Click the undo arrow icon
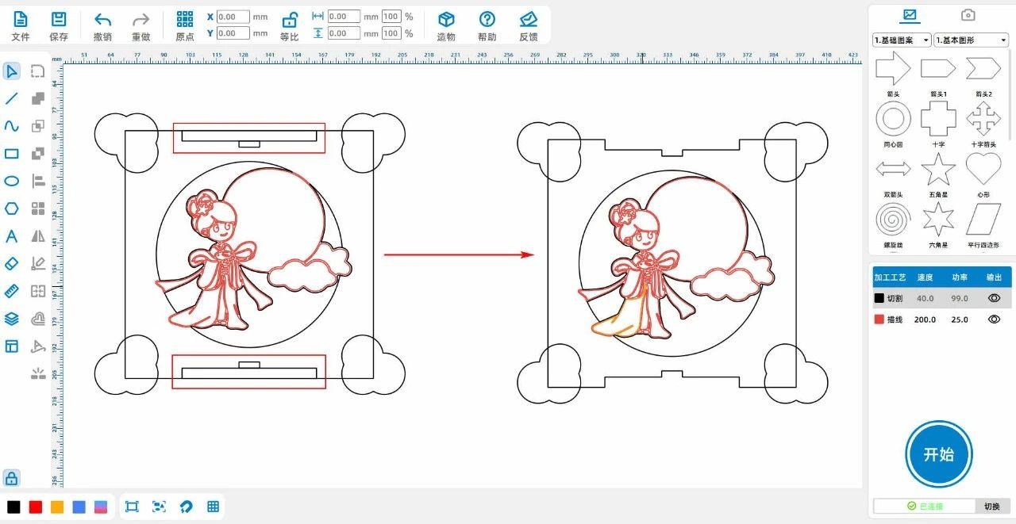The width and height of the screenshot is (1016, 524). pyautogui.click(x=102, y=21)
